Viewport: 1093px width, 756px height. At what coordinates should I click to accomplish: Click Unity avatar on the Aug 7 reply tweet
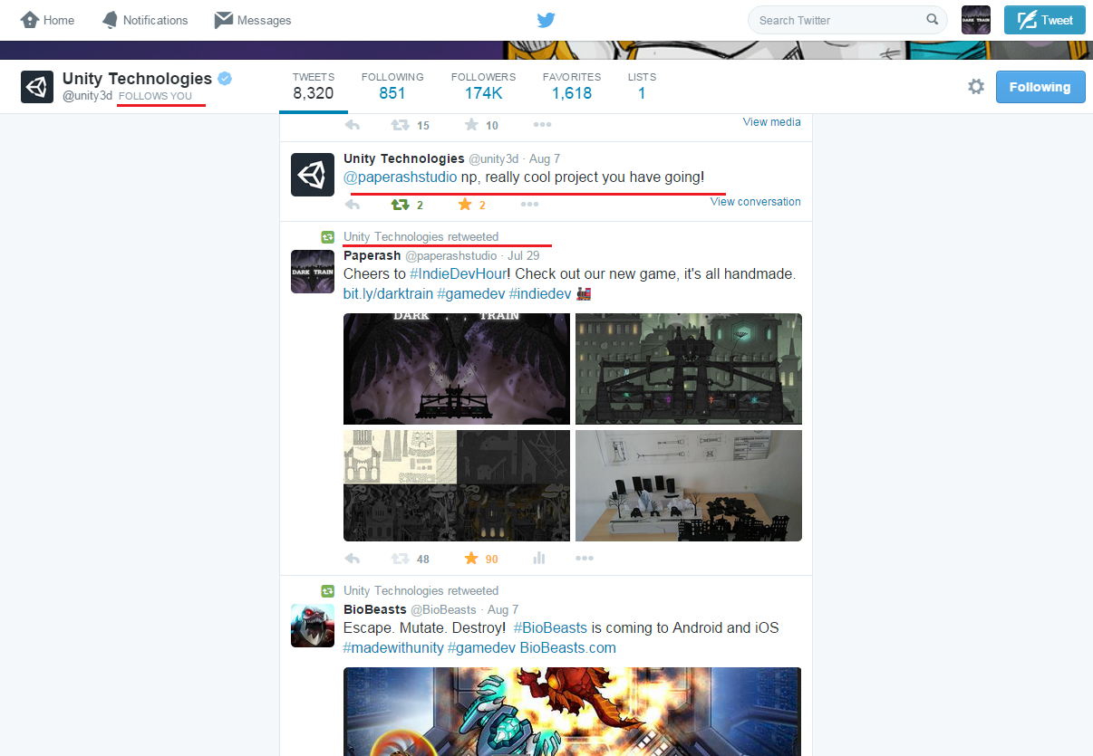[x=313, y=175]
